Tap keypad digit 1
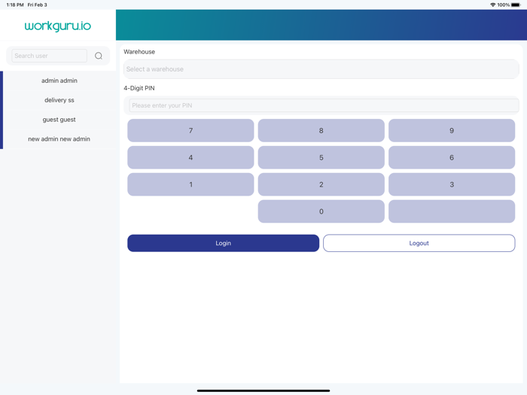This screenshot has width=527, height=395. point(190,184)
